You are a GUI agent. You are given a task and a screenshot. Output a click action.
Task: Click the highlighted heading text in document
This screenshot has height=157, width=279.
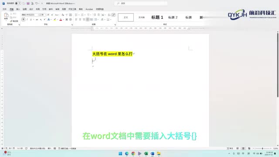[112, 54]
